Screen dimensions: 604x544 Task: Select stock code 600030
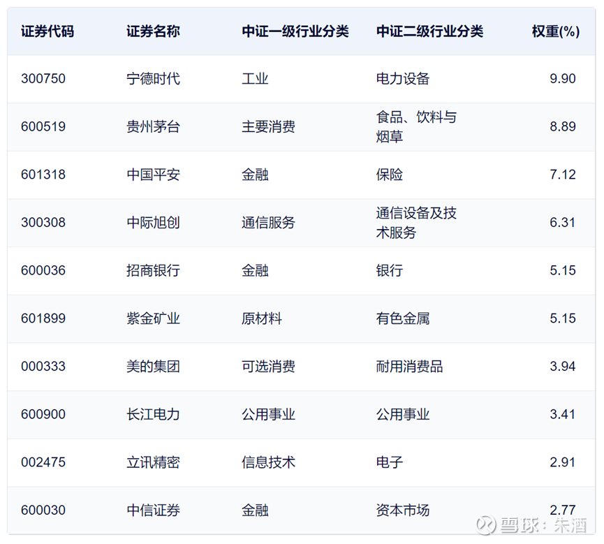[43, 510]
